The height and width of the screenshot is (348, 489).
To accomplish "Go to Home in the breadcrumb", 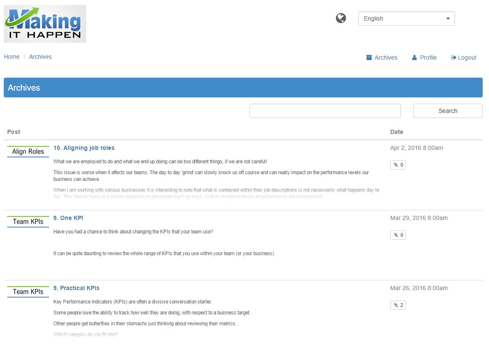I will click(x=12, y=57).
